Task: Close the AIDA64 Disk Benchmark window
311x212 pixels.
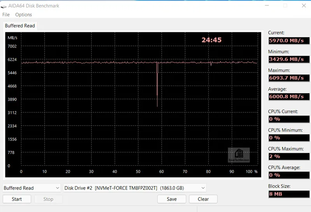Action: tap(304, 5)
